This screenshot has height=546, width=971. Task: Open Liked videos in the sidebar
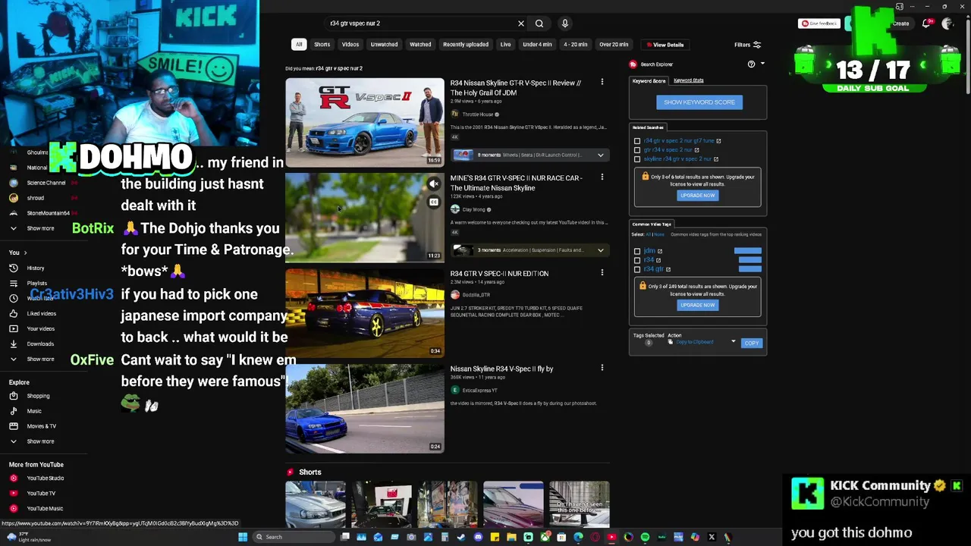41,313
